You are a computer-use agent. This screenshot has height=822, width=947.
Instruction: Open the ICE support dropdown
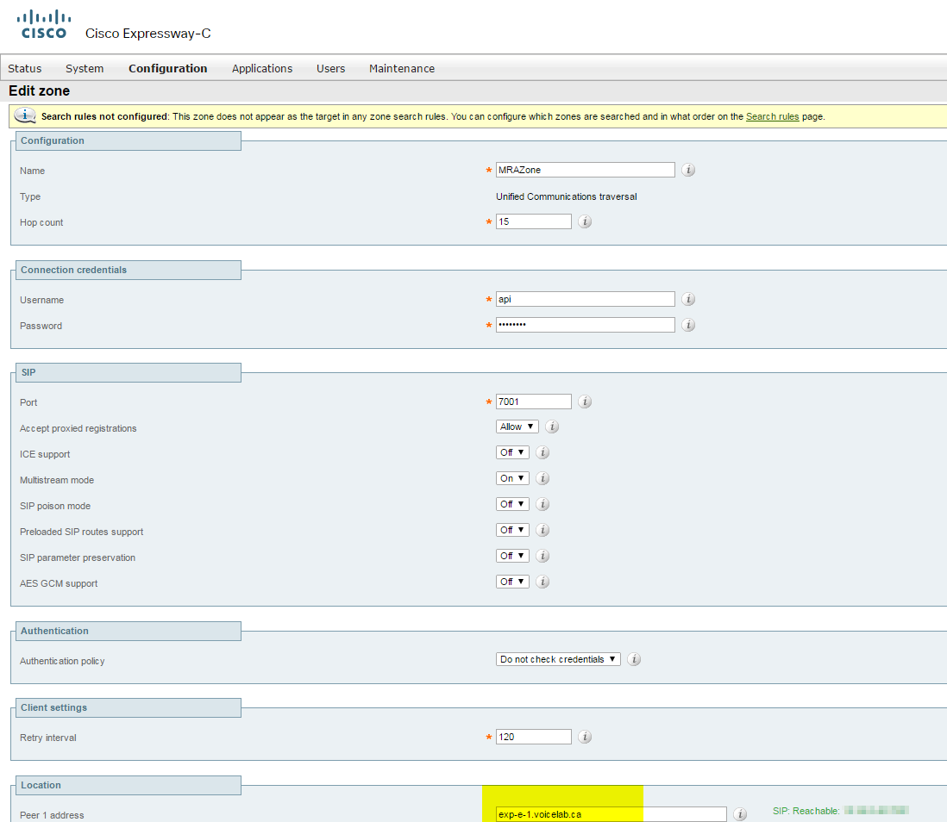[x=512, y=452]
